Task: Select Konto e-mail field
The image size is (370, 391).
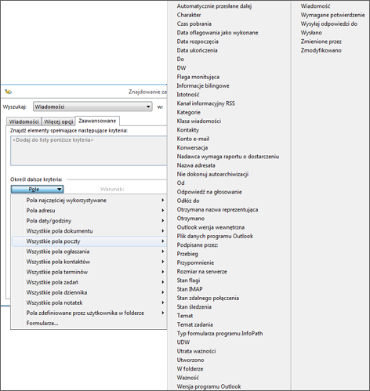Action: click(x=193, y=139)
